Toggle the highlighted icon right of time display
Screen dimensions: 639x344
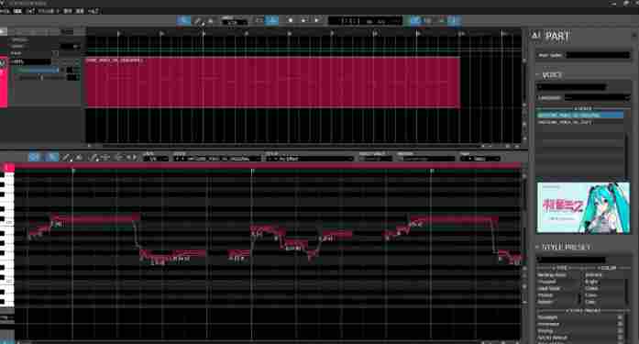point(415,20)
